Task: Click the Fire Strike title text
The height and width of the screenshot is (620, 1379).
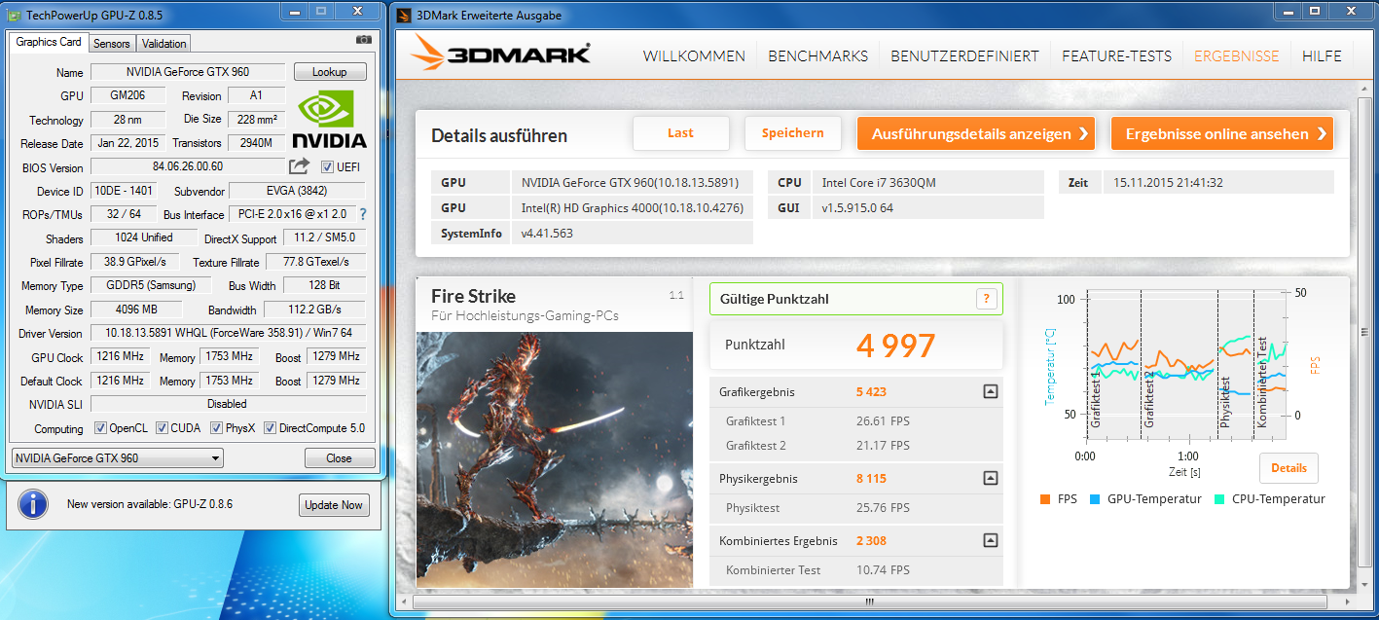Action: coord(474,296)
